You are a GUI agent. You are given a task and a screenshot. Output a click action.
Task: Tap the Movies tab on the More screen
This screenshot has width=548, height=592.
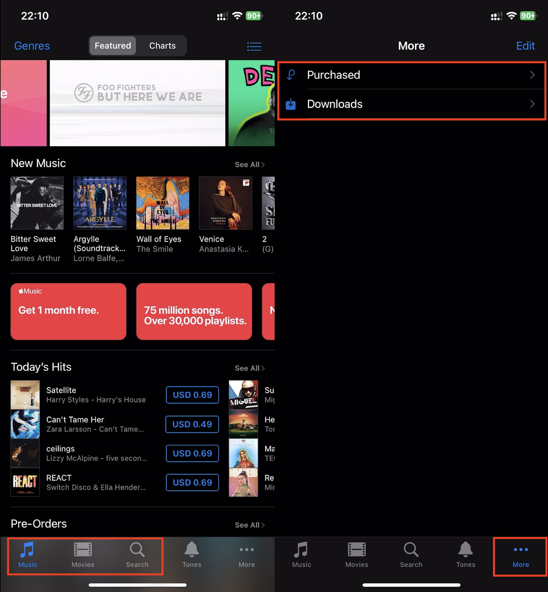[357, 555]
